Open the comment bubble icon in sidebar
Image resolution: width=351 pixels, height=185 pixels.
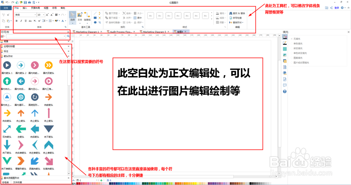point(285,85)
